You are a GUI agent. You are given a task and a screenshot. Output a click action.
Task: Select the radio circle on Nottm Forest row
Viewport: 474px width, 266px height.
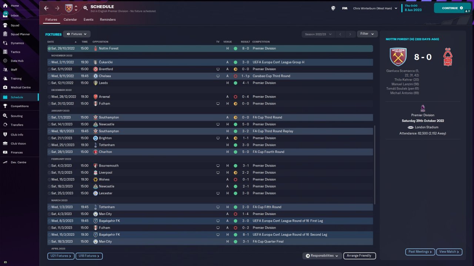pyautogui.click(x=49, y=48)
